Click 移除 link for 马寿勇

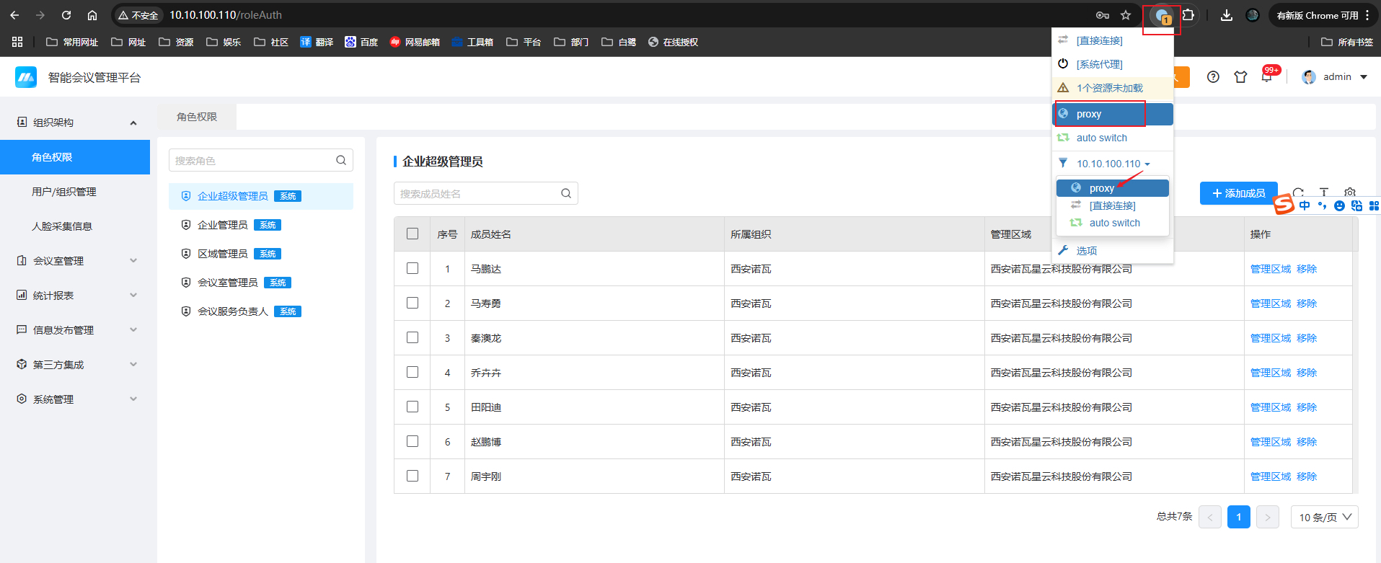click(1306, 303)
